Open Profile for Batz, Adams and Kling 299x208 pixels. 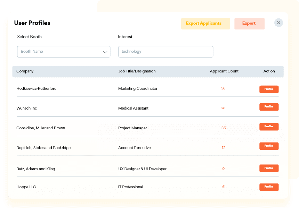[269, 168]
